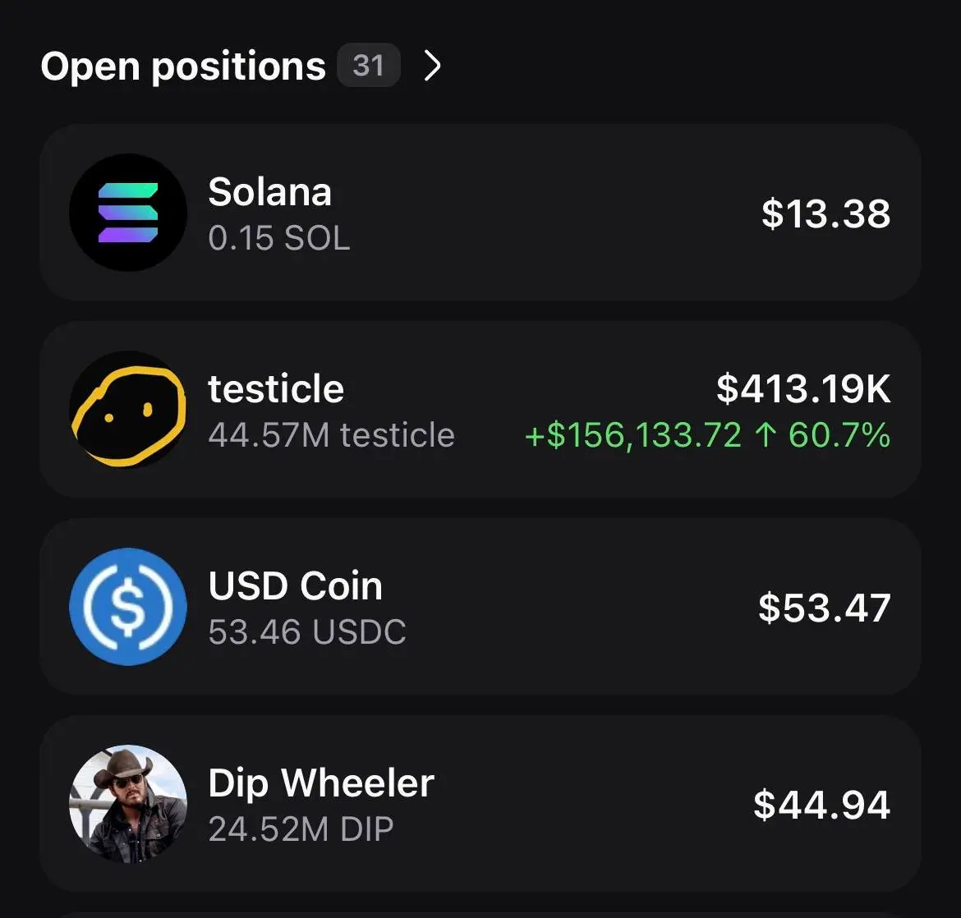The image size is (961, 918).
Task: Select the $13.38 Solana value
Action: pyautogui.click(x=825, y=213)
